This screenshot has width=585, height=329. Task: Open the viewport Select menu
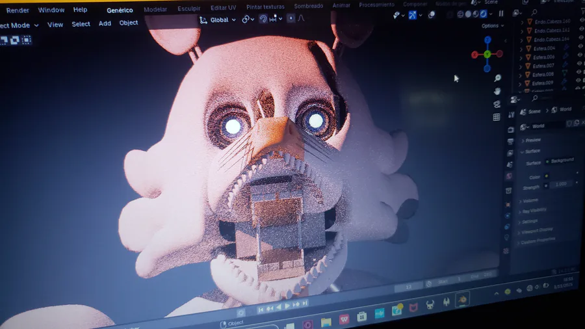pyautogui.click(x=81, y=24)
